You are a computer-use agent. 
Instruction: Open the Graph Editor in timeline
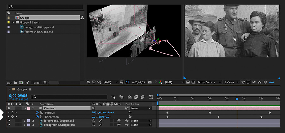pyautogui.click(x=151, y=97)
